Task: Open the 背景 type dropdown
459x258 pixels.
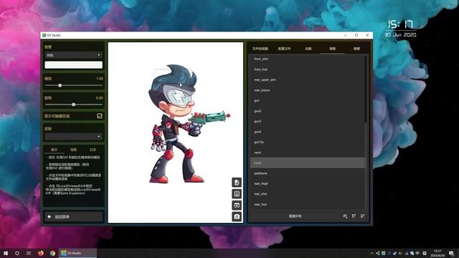Action: (73, 55)
